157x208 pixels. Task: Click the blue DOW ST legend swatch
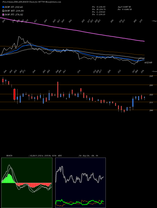point(3,7)
